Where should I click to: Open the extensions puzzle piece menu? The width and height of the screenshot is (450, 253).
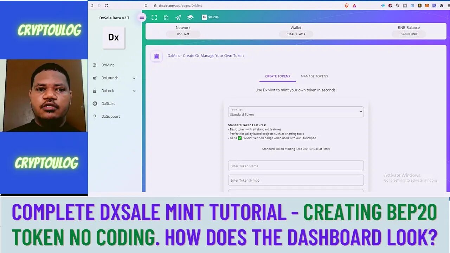pos(442,6)
